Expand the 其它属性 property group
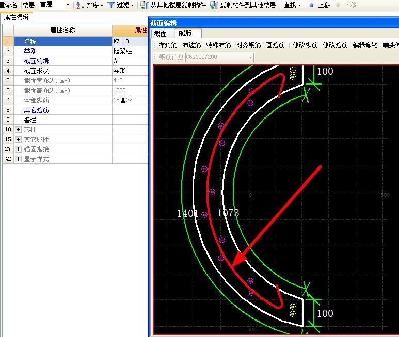This screenshot has height=337, width=399. (18, 139)
